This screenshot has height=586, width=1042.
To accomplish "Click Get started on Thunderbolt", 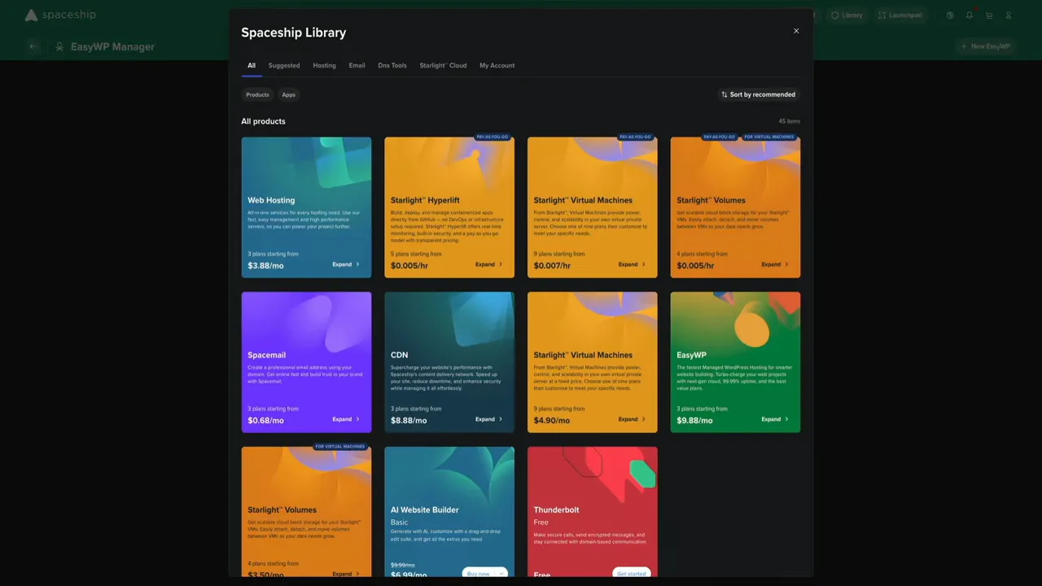I will [x=631, y=573].
